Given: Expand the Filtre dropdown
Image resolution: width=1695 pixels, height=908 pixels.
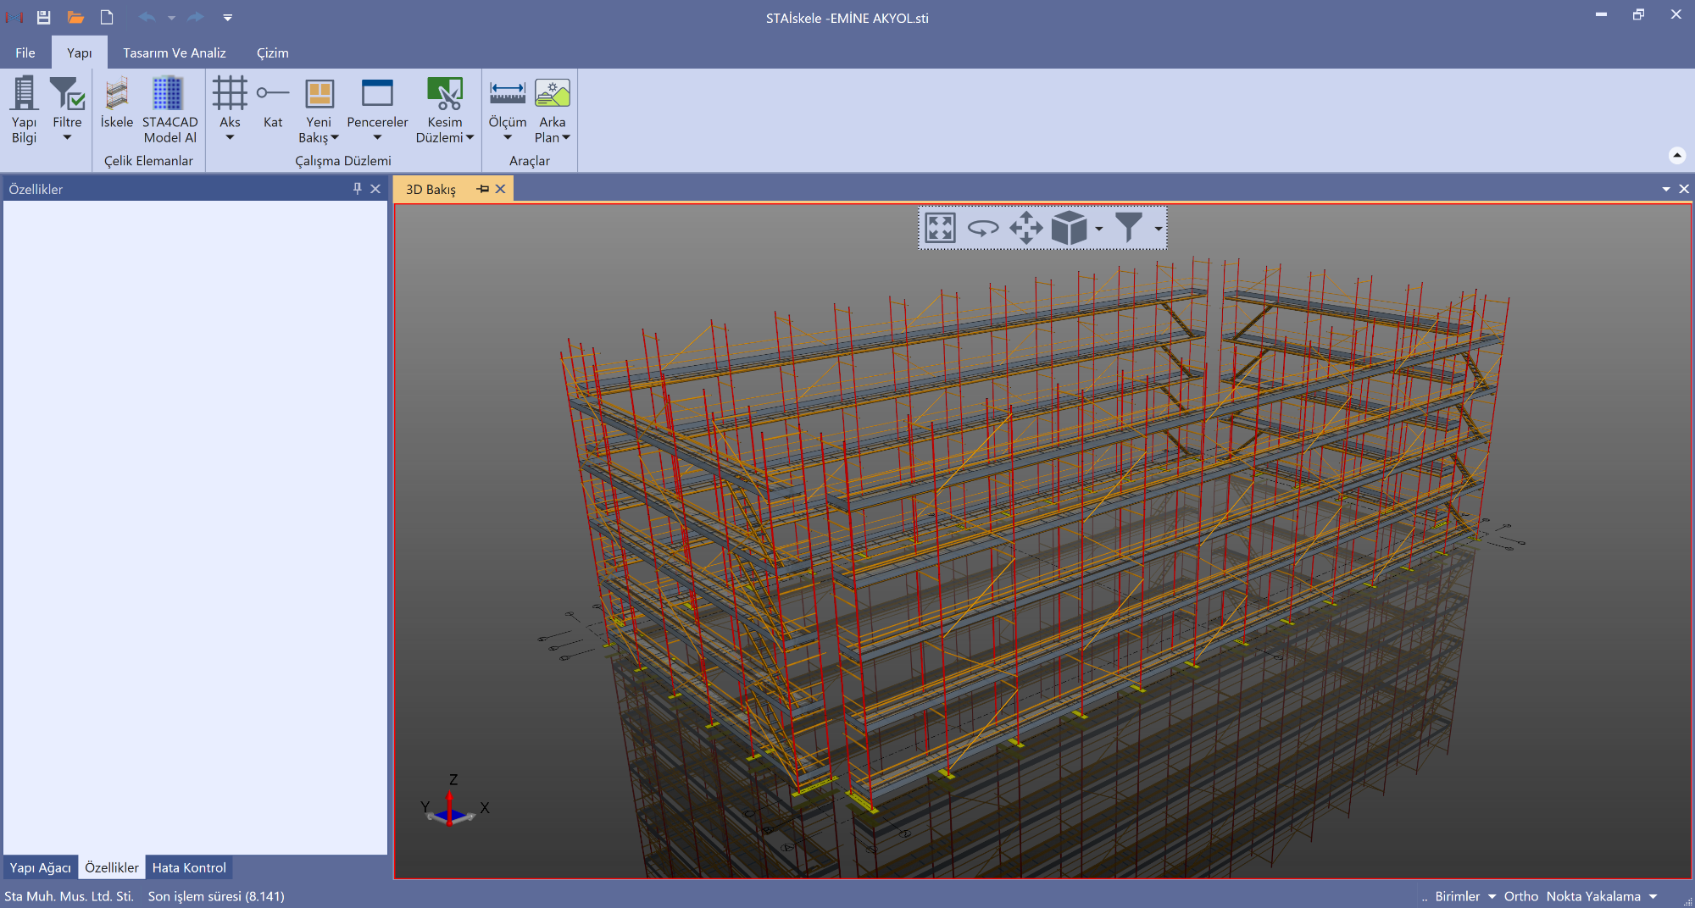Looking at the screenshot, I should tap(67, 138).
